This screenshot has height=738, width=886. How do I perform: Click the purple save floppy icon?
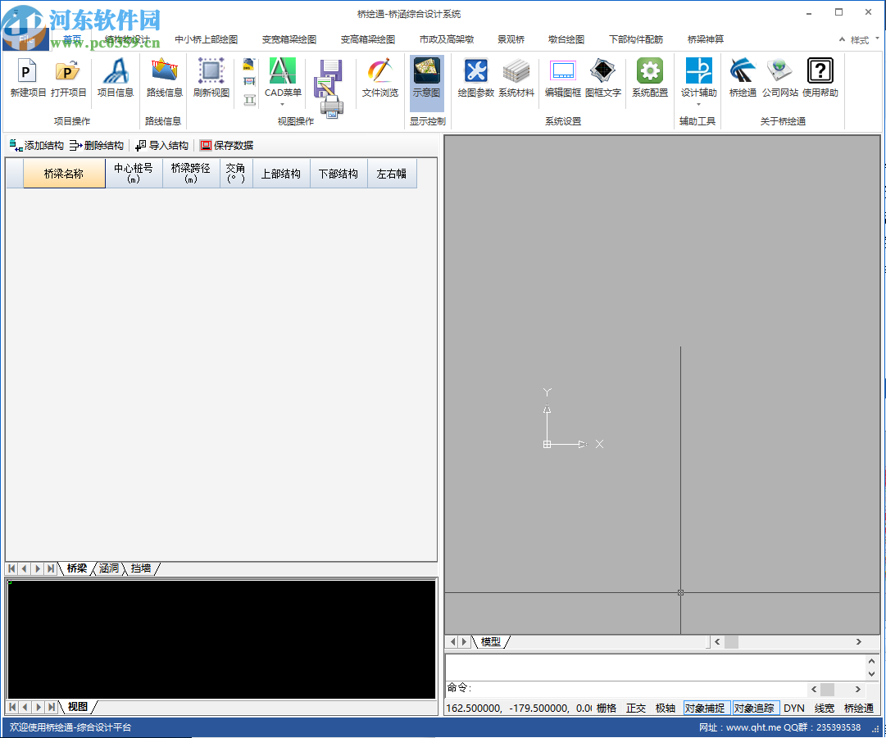(x=330, y=70)
